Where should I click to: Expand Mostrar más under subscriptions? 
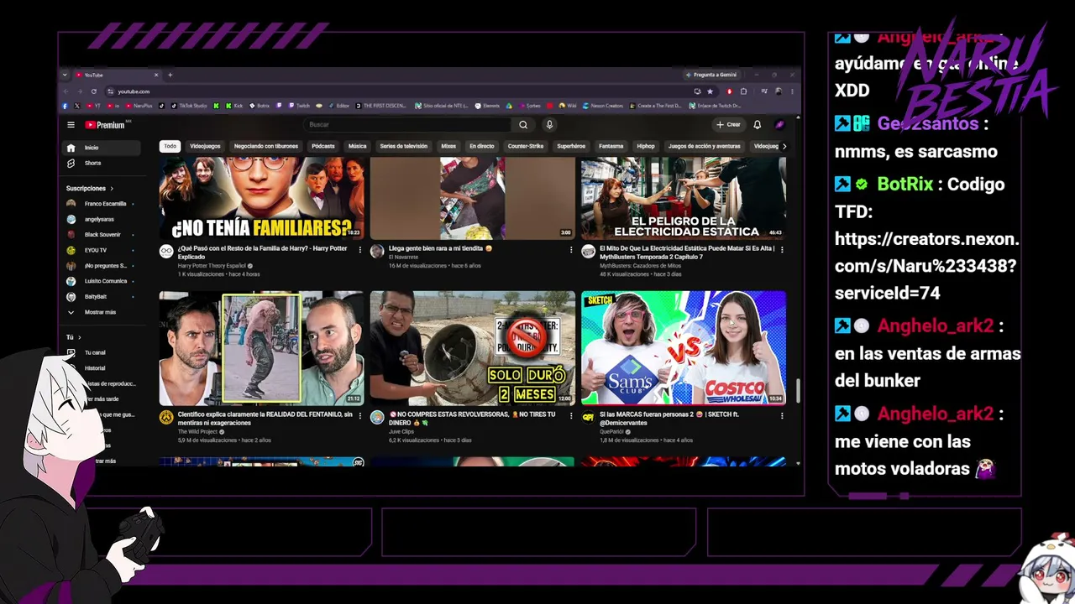click(102, 312)
